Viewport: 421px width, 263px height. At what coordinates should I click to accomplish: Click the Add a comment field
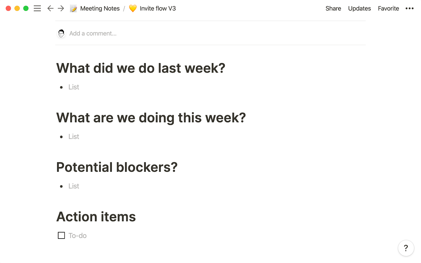93,33
